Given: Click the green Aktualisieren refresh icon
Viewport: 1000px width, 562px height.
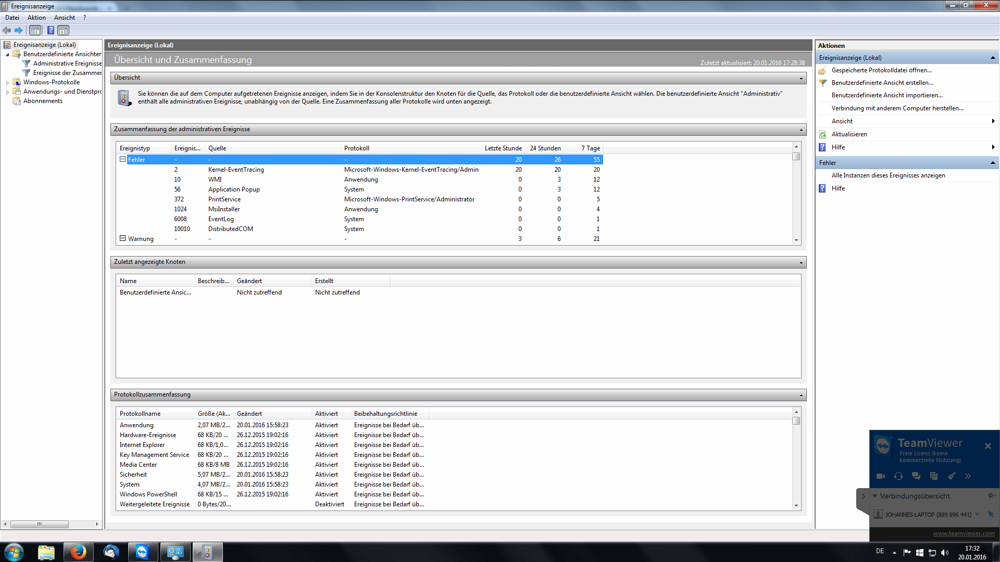Looking at the screenshot, I should tap(822, 134).
